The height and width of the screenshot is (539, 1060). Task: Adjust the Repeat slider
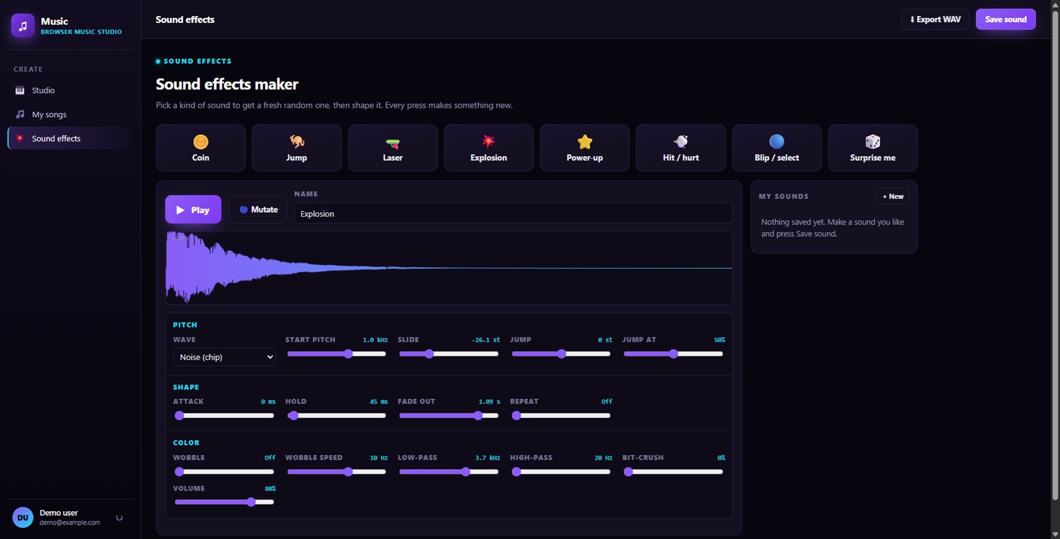click(x=561, y=415)
